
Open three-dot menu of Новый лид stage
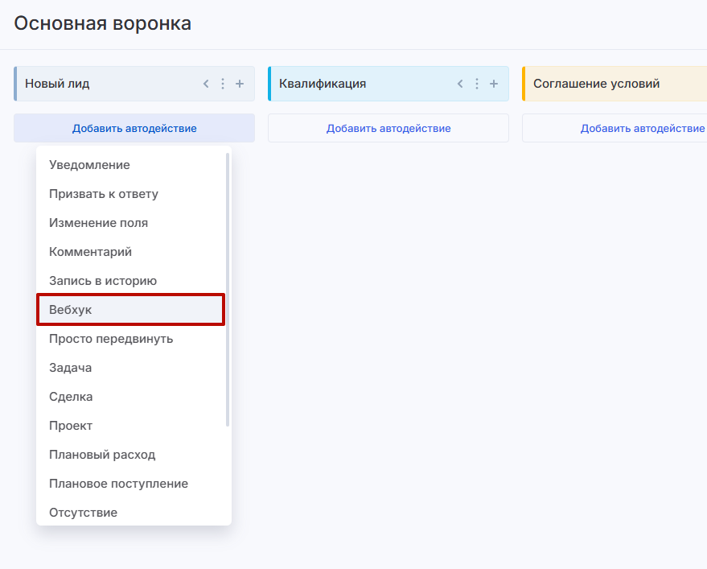[223, 84]
